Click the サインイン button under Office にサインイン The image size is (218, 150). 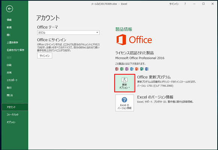[45, 55]
